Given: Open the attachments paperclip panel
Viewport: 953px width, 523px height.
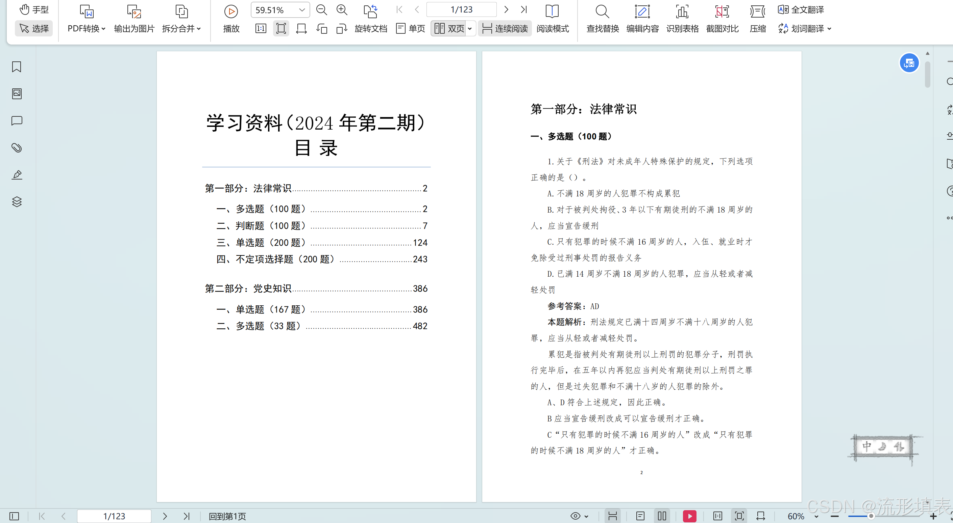Looking at the screenshot, I should pyautogui.click(x=17, y=148).
